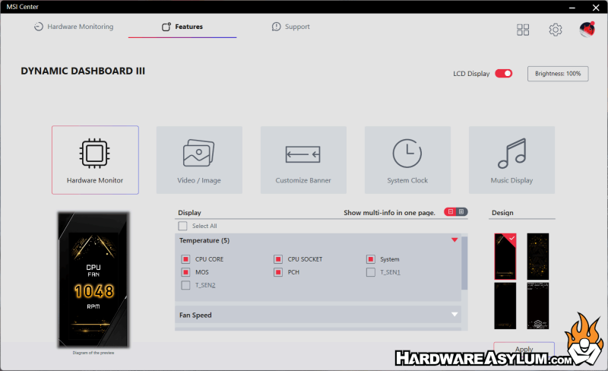Enable the T_SEN1 checkbox

[371, 272]
